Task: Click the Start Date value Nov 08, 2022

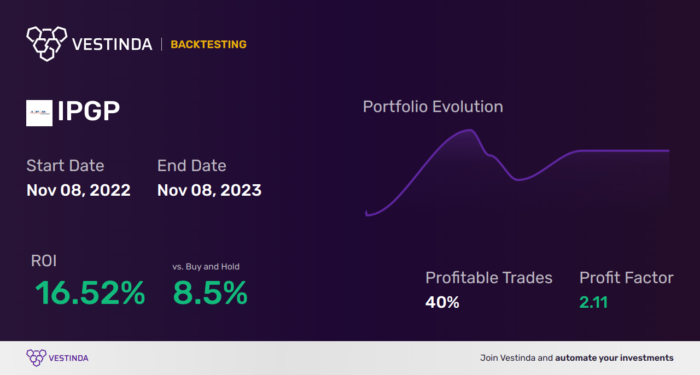Action: point(78,190)
